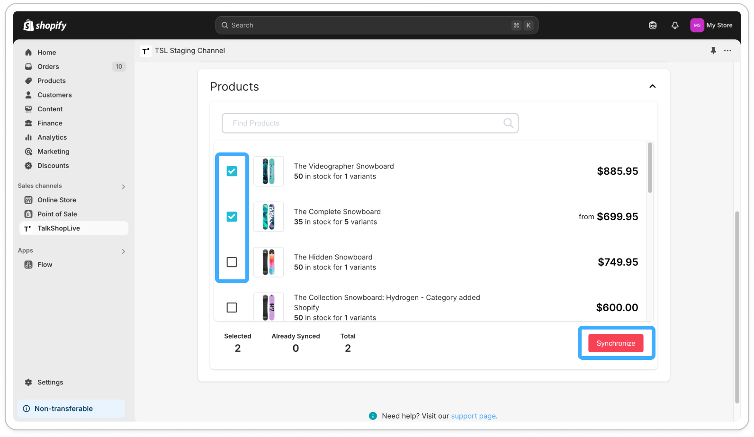Expand the Apps chevron
The width and height of the screenshot is (754, 437).
click(x=123, y=251)
